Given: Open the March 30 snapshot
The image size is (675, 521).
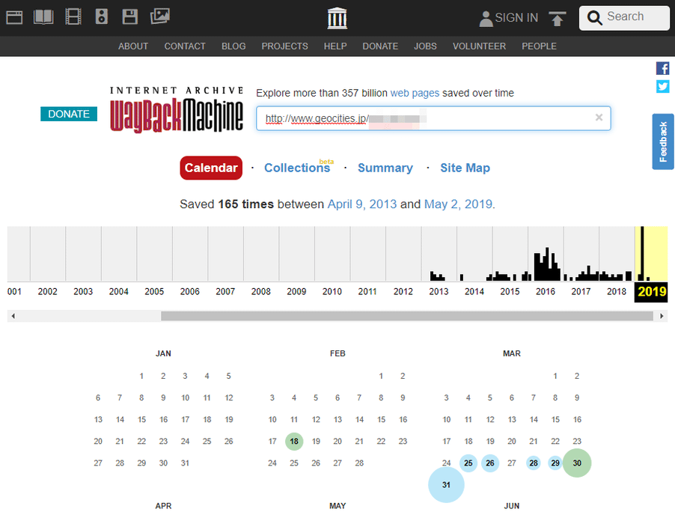Looking at the screenshot, I should click(x=577, y=463).
